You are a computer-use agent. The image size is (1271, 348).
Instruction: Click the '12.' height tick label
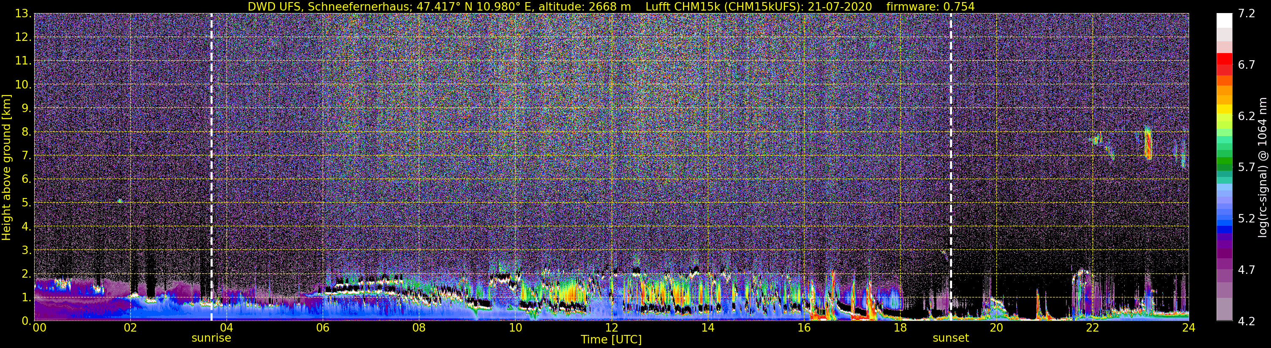tap(23, 37)
